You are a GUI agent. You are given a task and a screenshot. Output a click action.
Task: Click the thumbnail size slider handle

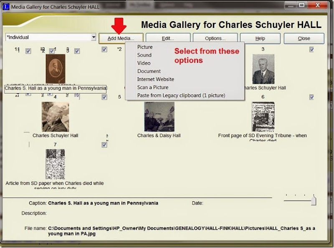click(314, 200)
